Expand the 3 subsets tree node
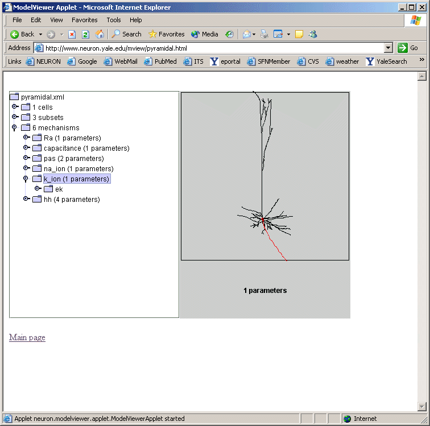 15,117
